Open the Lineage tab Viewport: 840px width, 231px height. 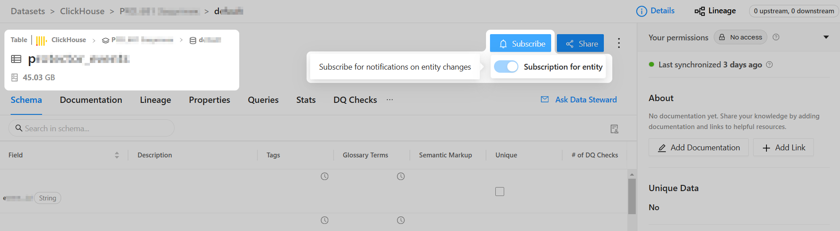point(155,100)
